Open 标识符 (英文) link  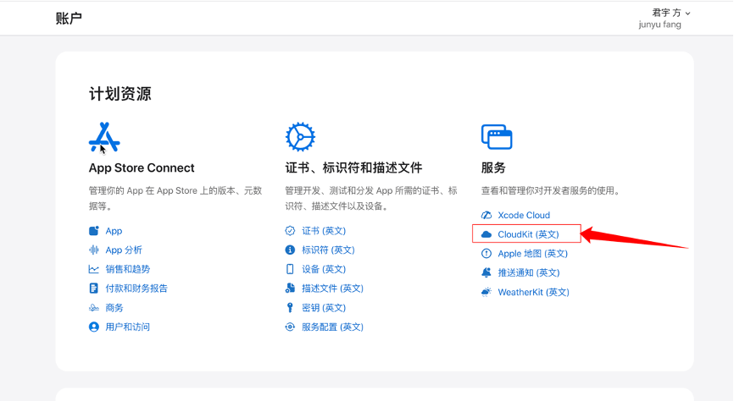coord(328,250)
